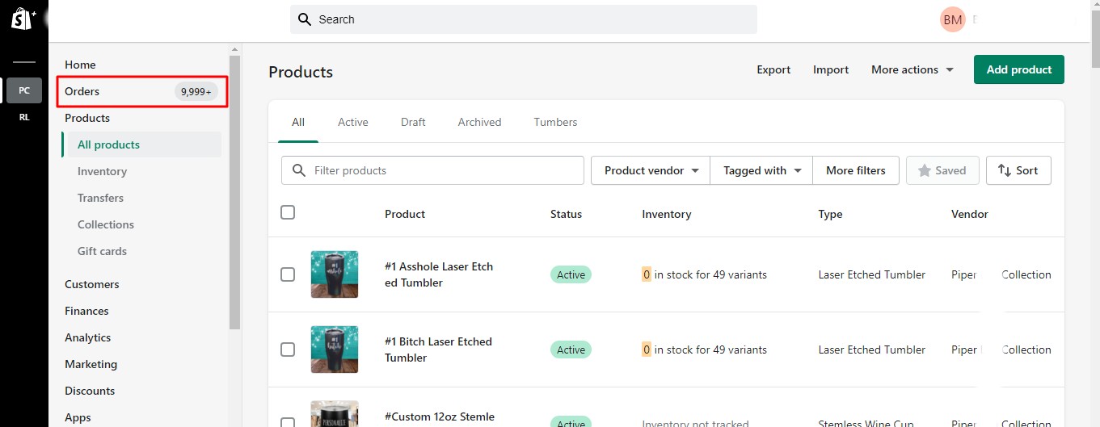Image resolution: width=1100 pixels, height=427 pixels.
Task: Check the #1 Bitch Laser Etched Tumbler row
Action: (288, 350)
